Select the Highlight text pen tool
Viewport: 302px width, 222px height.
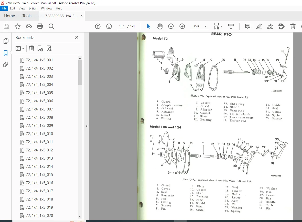click(x=259, y=26)
